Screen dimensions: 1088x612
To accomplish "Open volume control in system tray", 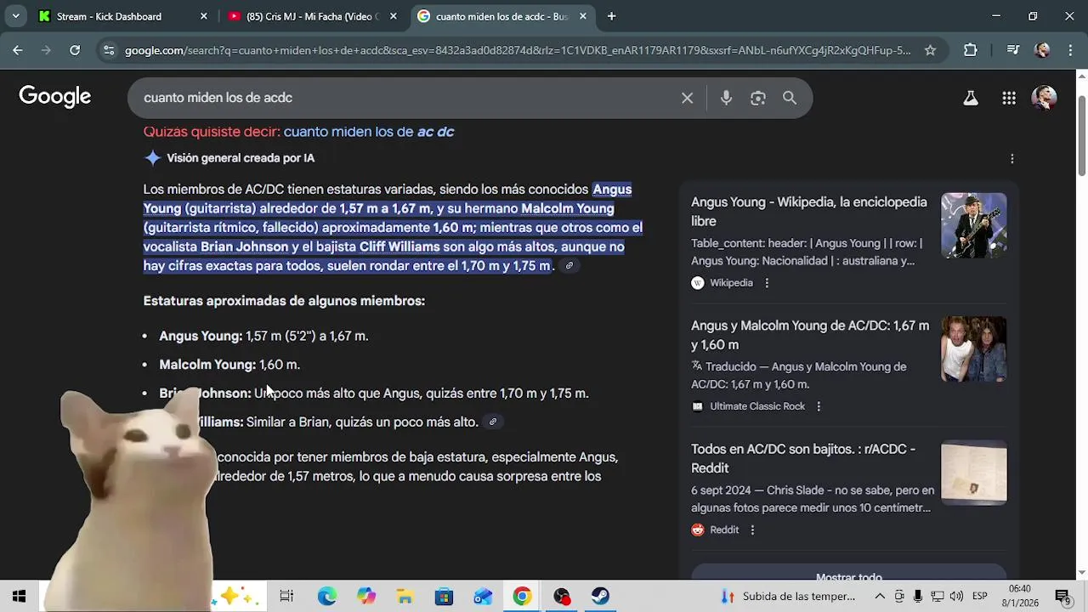I will pos(956,596).
